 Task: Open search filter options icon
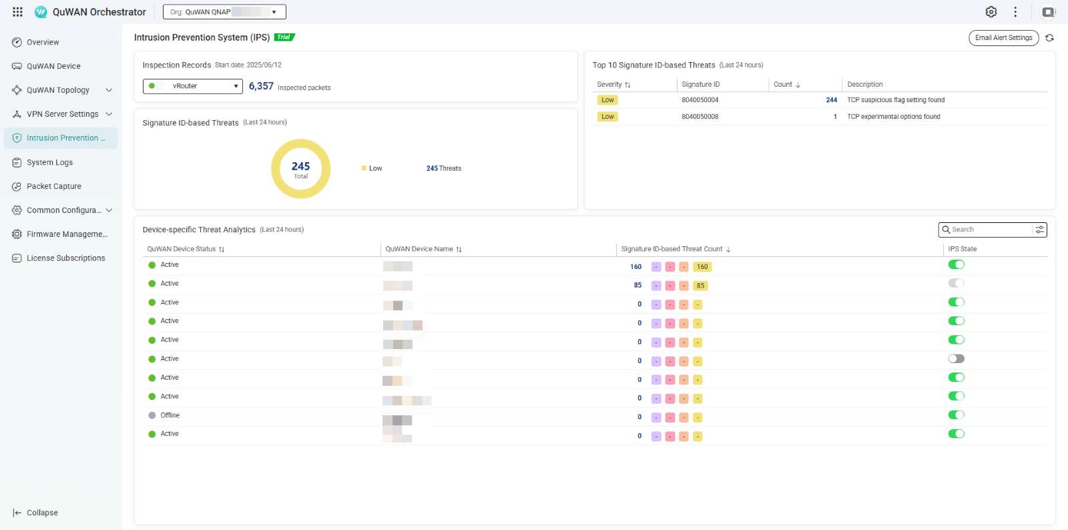[1039, 230]
